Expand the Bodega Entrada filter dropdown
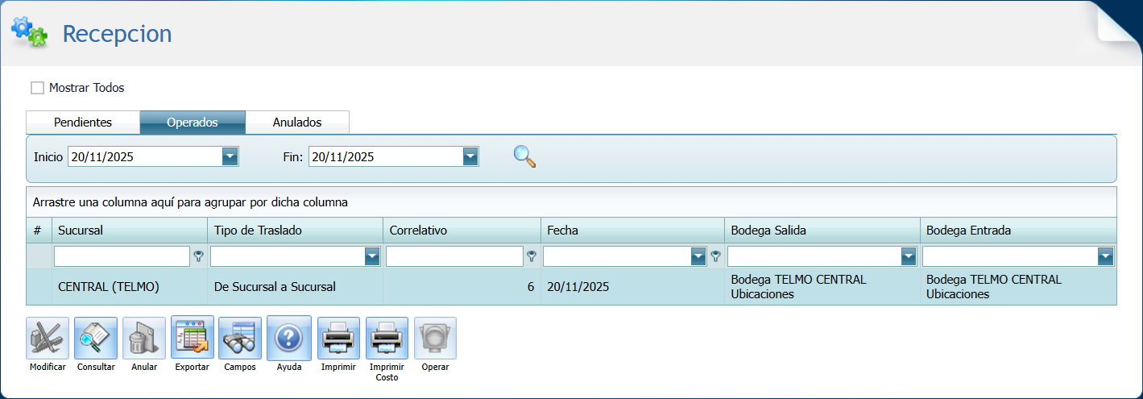The width and height of the screenshot is (1143, 399). [1106, 256]
